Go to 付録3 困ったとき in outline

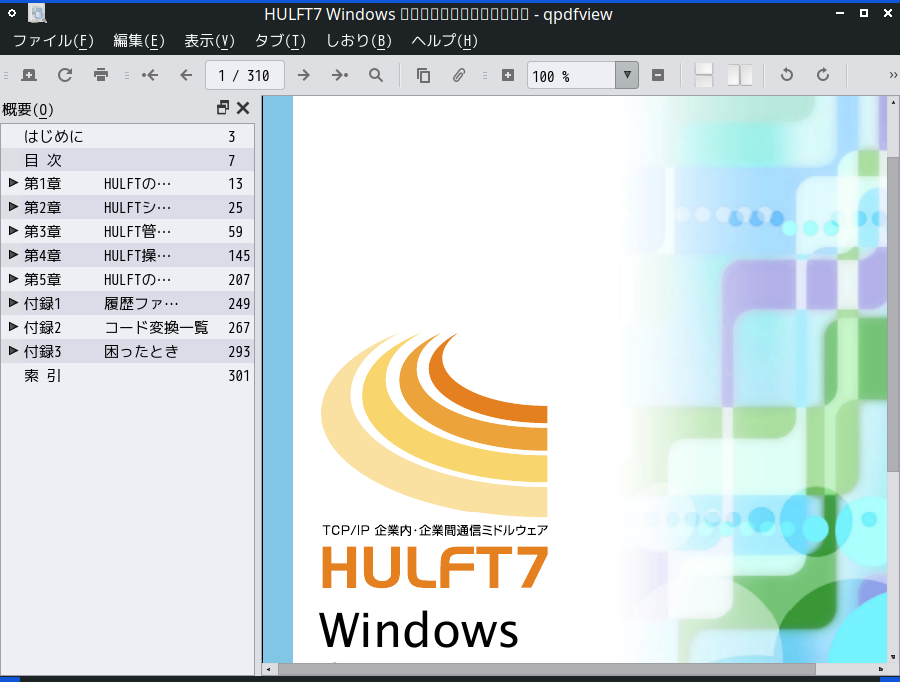tap(128, 352)
